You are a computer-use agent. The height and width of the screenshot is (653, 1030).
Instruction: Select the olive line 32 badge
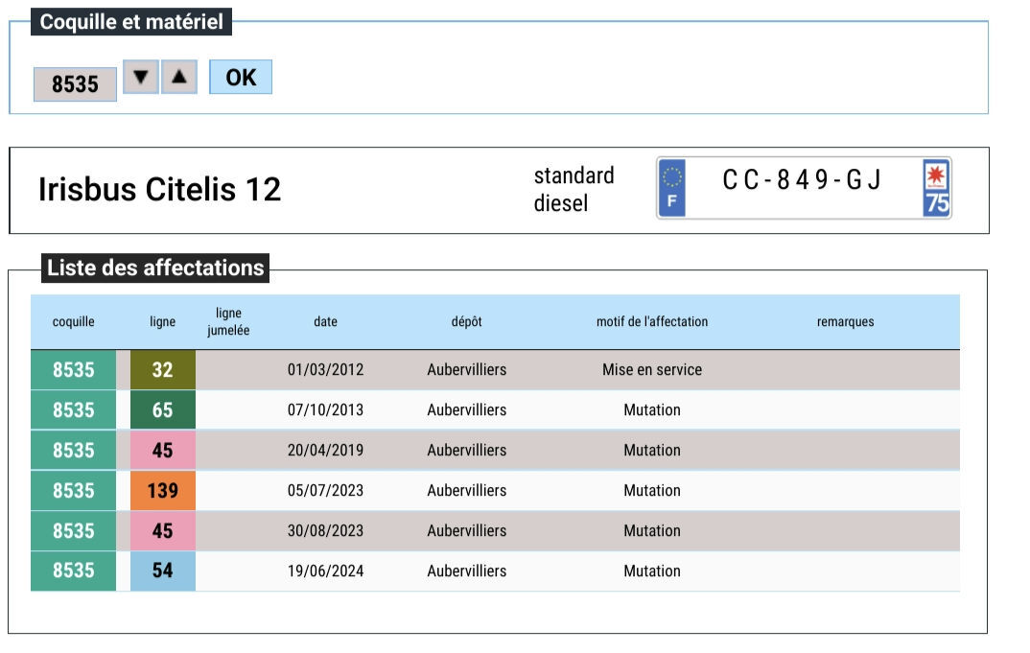[163, 370]
